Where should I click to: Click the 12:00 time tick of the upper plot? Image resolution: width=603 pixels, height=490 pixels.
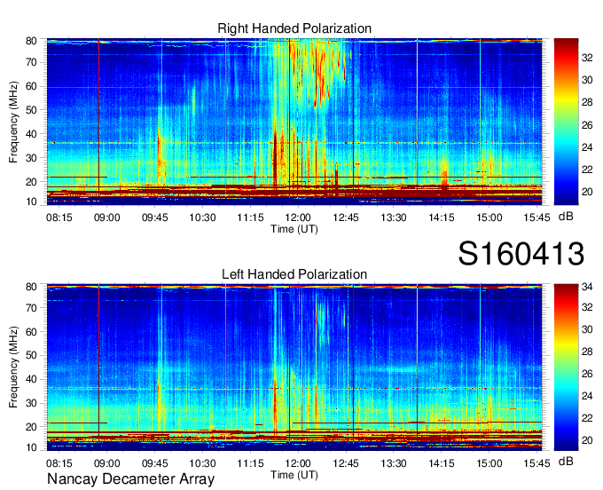298,217
